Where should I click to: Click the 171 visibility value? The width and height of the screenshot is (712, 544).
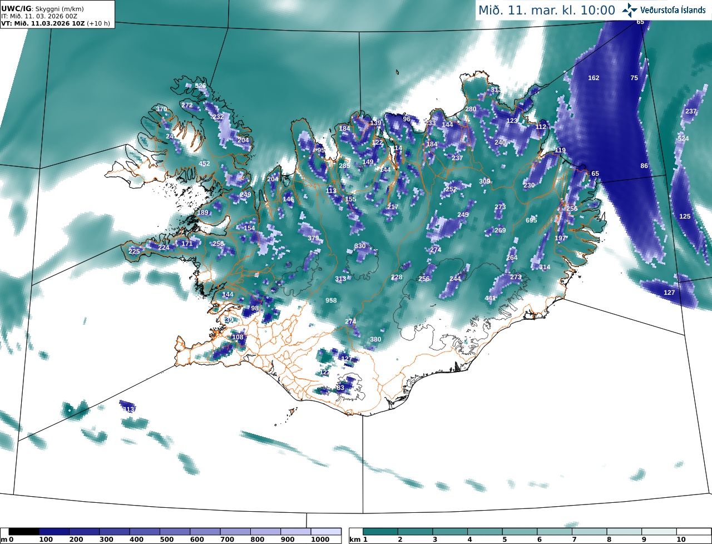click(187, 244)
